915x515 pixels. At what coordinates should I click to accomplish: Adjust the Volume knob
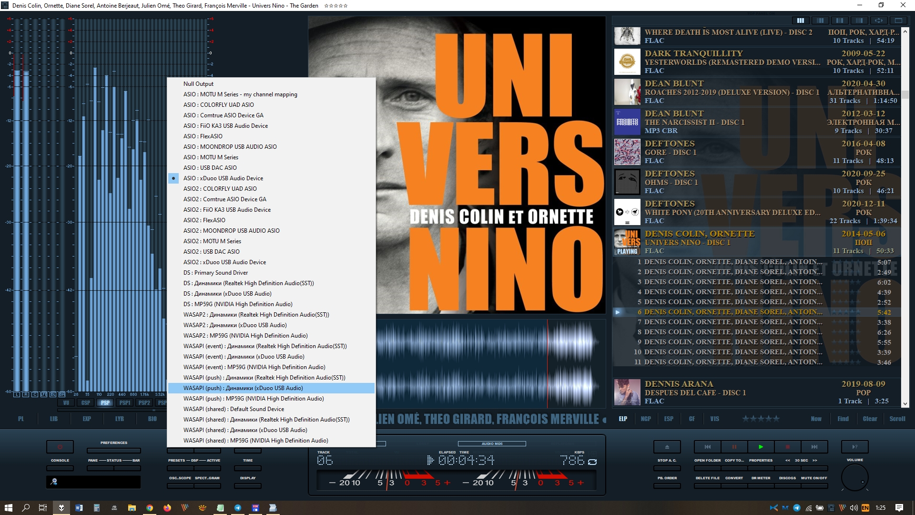click(854, 477)
